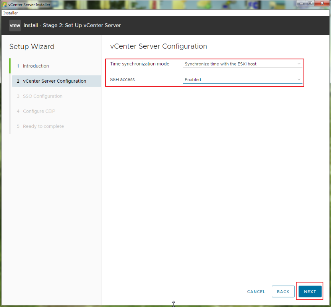The image size is (331, 307).
Task: Minimize the installer window
Action: point(302,3)
